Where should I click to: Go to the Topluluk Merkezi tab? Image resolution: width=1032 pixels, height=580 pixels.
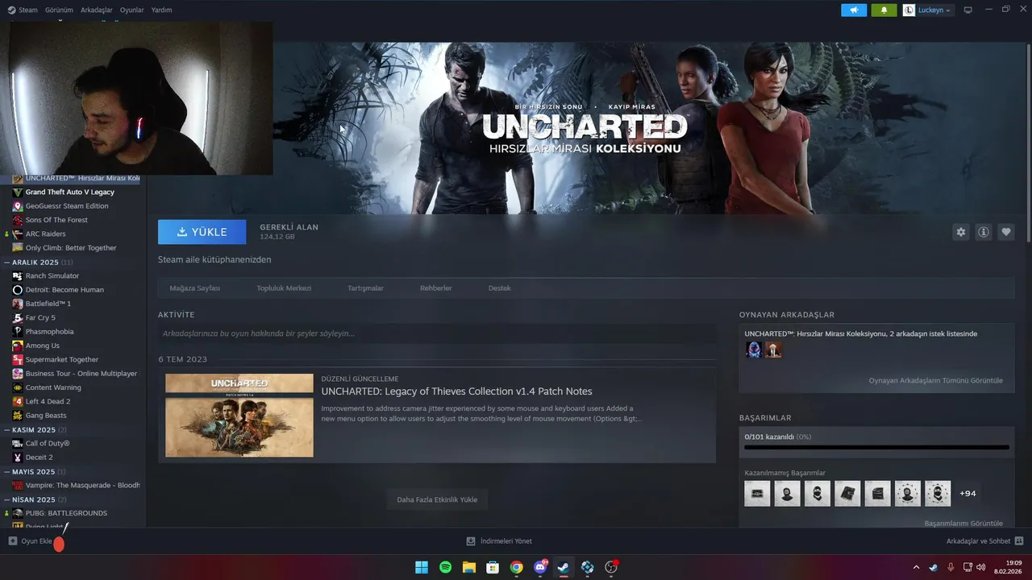pyautogui.click(x=284, y=288)
